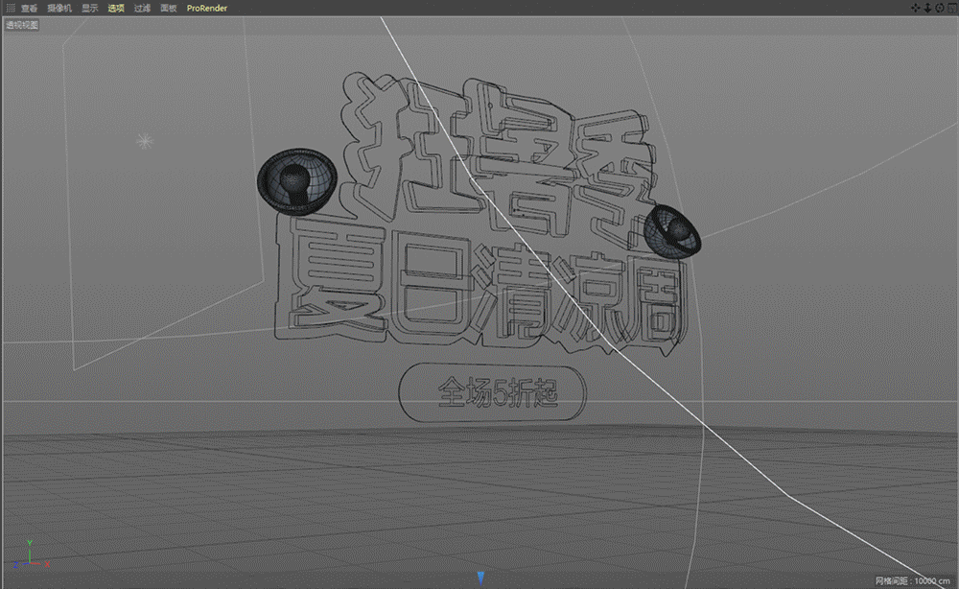Viewport: 959px width, 589px height.
Task: Select the 全场5折起 rounded banner
Action: 492,392
